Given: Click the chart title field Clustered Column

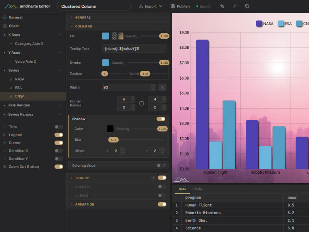Looking at the screenshot, I should point(94,6).
